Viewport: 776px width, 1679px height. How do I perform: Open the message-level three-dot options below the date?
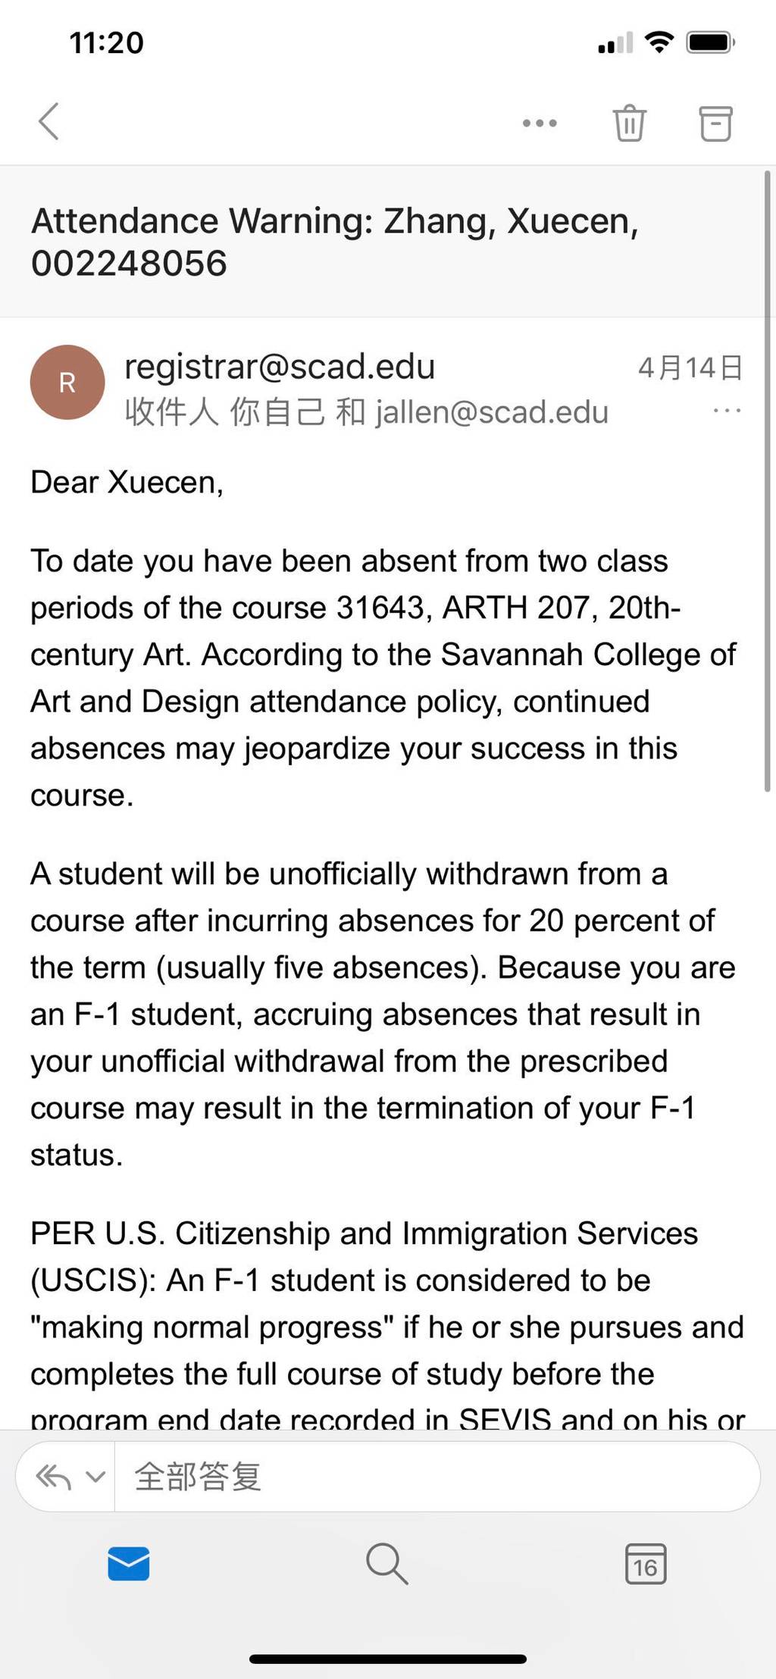coord(727,411)
